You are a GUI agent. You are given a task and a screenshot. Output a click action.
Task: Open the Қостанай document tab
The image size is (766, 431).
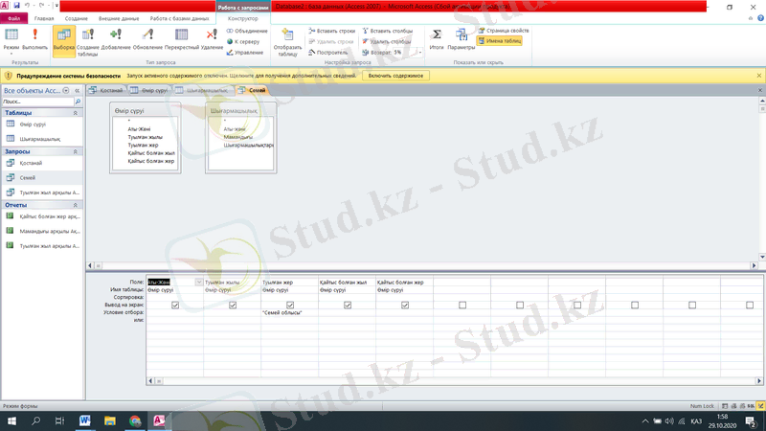pyautogui.click(x=106, y=90)
